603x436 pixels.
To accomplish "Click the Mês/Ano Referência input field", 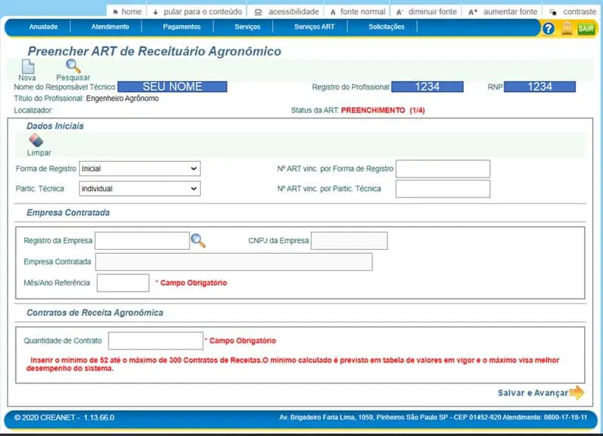I will pyautogui.click(x=123, y=283).
